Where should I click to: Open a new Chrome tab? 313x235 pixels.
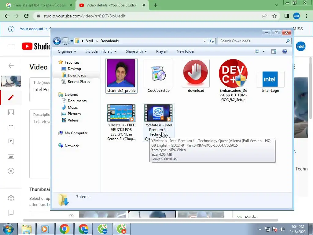156,6
